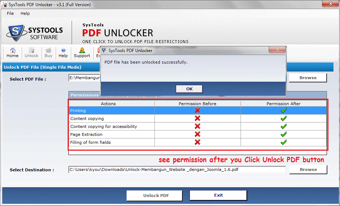Open the File menu

tap(10, 13)
